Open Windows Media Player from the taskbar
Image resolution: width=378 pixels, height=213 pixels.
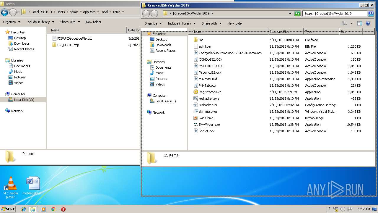(x=43, y=209)
